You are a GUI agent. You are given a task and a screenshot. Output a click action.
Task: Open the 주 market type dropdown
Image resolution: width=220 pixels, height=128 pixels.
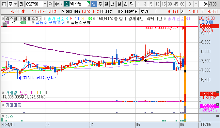click(x=16, y=4)
